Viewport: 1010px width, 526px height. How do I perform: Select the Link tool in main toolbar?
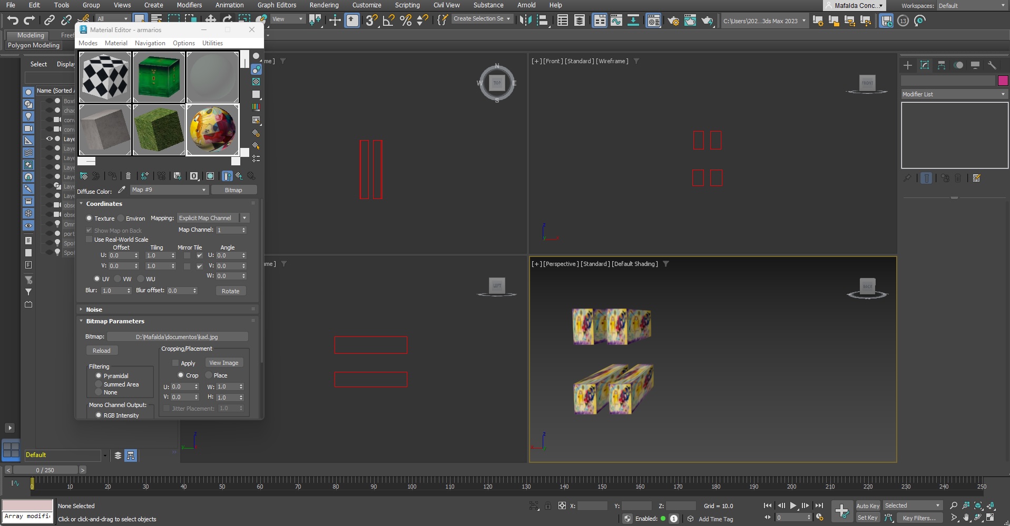(50, 21)
